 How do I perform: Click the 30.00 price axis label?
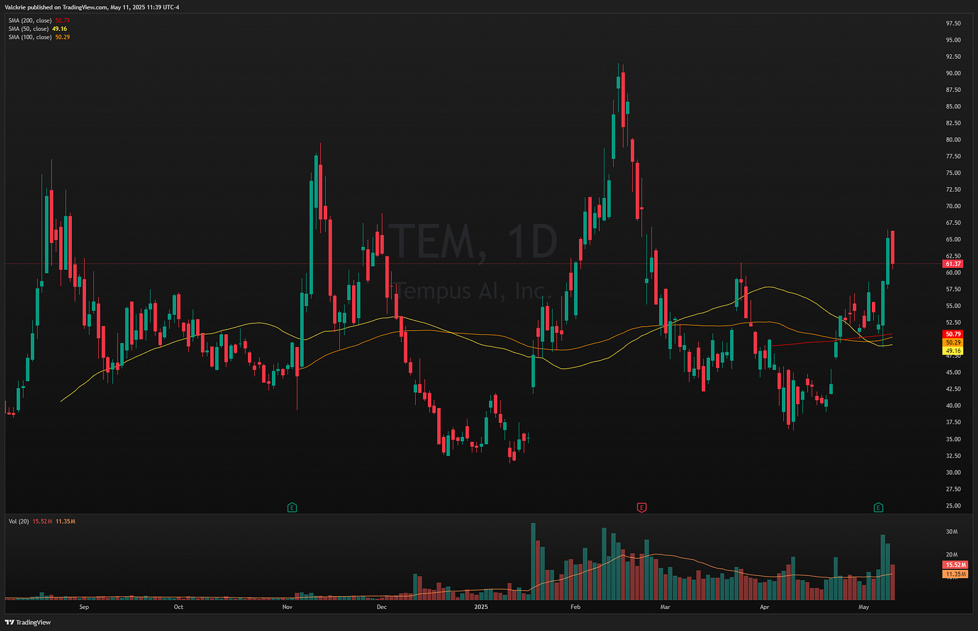953,472
